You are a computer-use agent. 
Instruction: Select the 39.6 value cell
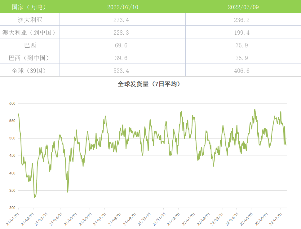click(x=122, y=58)
